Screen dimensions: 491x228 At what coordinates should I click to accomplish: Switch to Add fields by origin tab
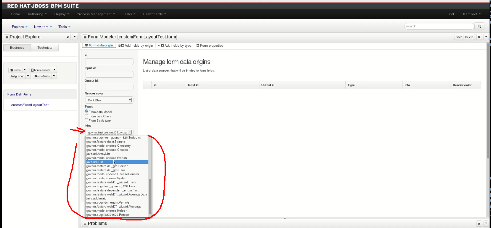coord(136,45)
